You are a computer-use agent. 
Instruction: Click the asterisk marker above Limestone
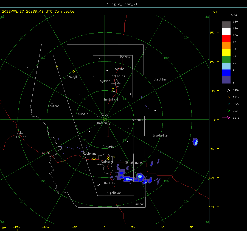tap(52, 104)
